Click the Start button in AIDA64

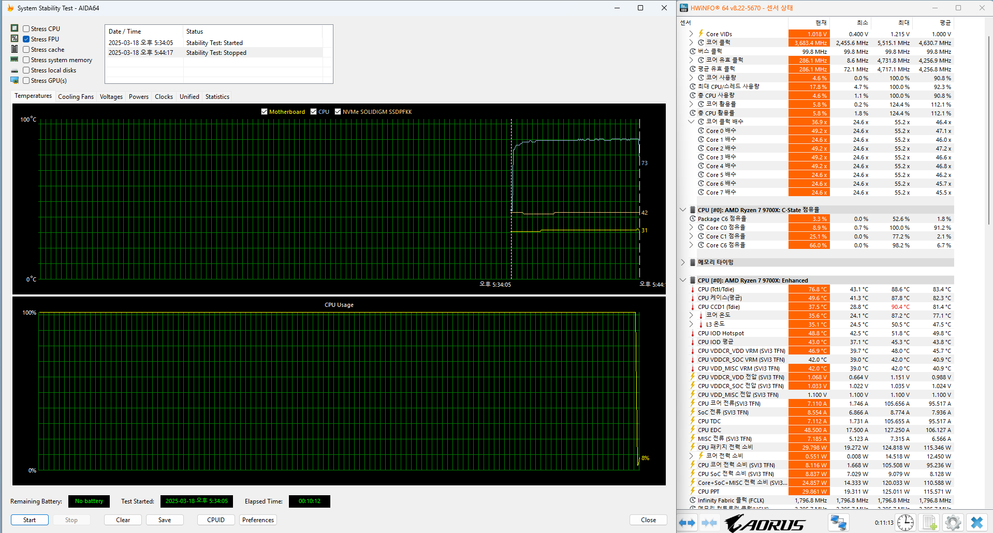click(30, 520)
